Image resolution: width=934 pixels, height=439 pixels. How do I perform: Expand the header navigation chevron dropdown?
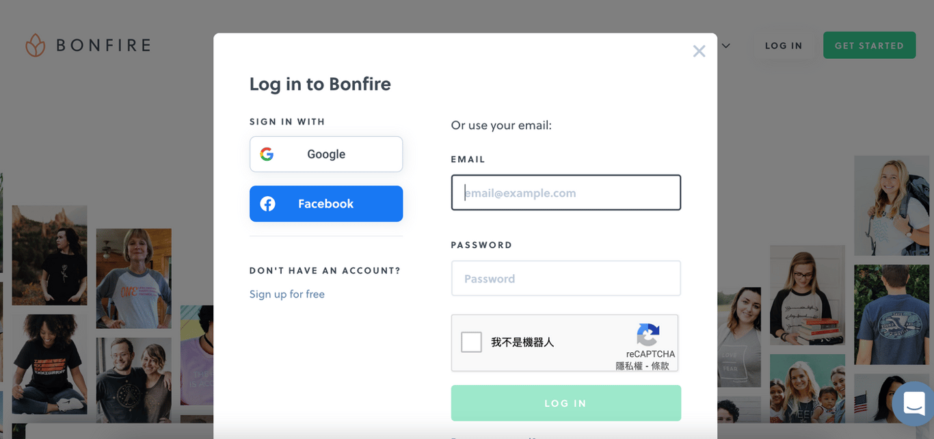click(x=726, y=46)
